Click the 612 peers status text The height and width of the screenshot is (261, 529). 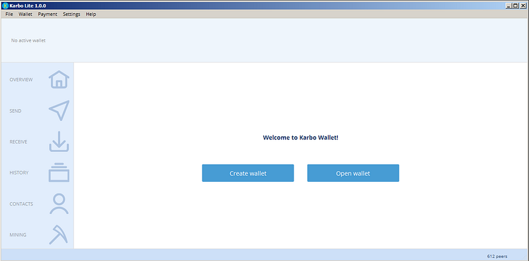click(x=497, y=256)
